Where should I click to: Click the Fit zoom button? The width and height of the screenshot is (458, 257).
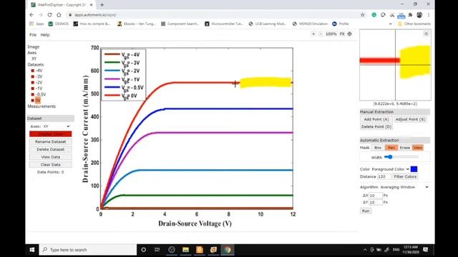tap(342, 34)
